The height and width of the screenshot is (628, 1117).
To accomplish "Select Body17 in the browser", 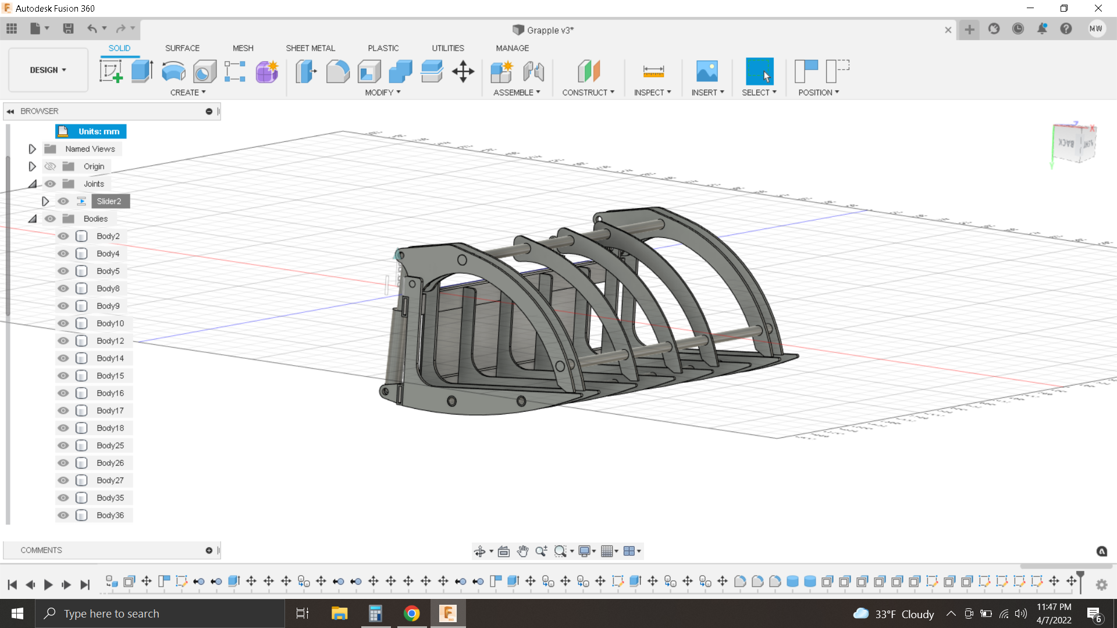I will [110, 411].
